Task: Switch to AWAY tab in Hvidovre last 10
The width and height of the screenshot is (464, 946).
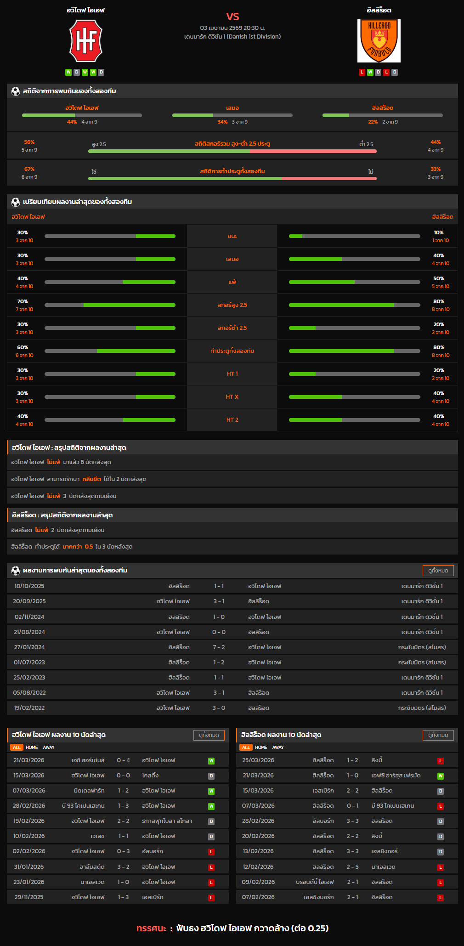Action: point(49,747)
